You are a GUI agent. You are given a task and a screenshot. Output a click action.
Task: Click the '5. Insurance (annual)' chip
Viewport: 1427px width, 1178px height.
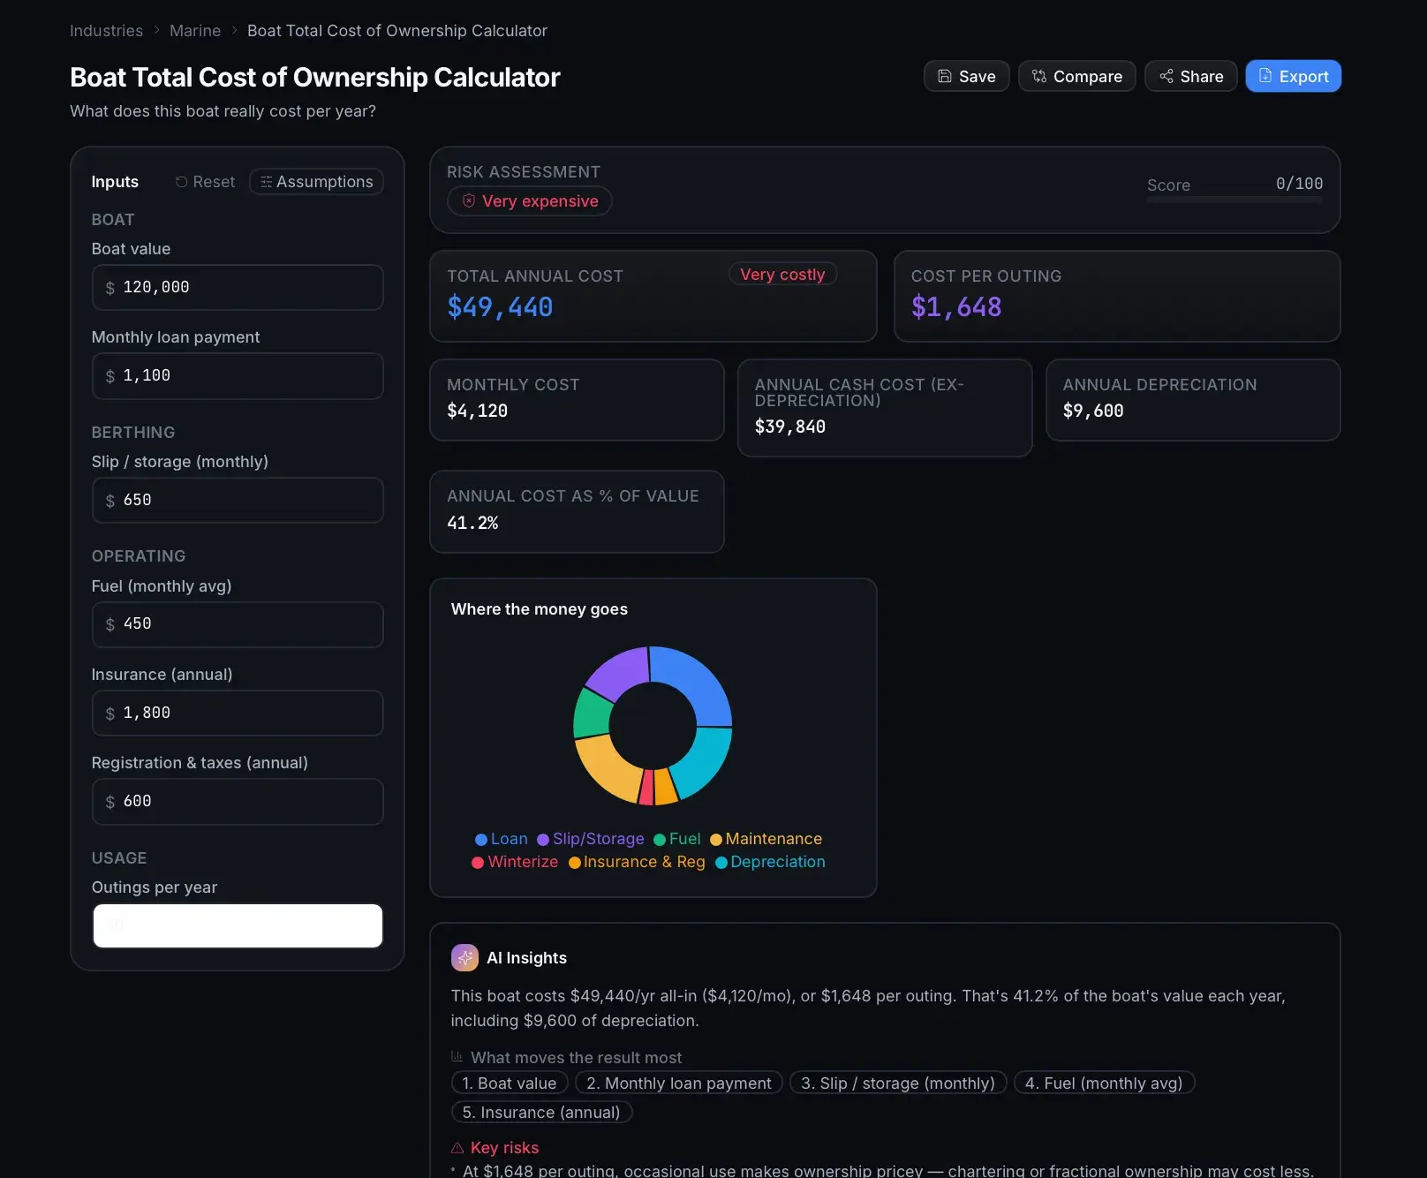pyautogui.click(x=541, y=1112)
